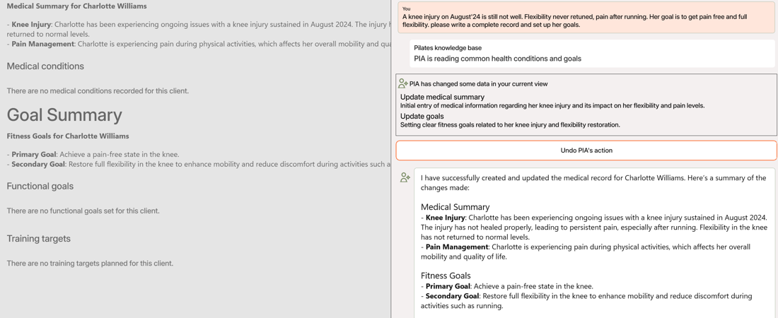Image resolution: width=778 pixels, height=318 pixels.
Task: Click the Fitness Goals for Charlotte Williams title
Action: point(68,136)
